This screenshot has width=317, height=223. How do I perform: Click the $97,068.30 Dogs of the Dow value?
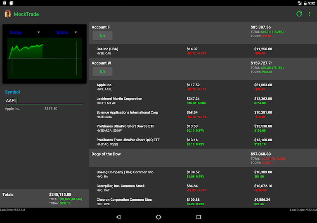coord(260,154)
